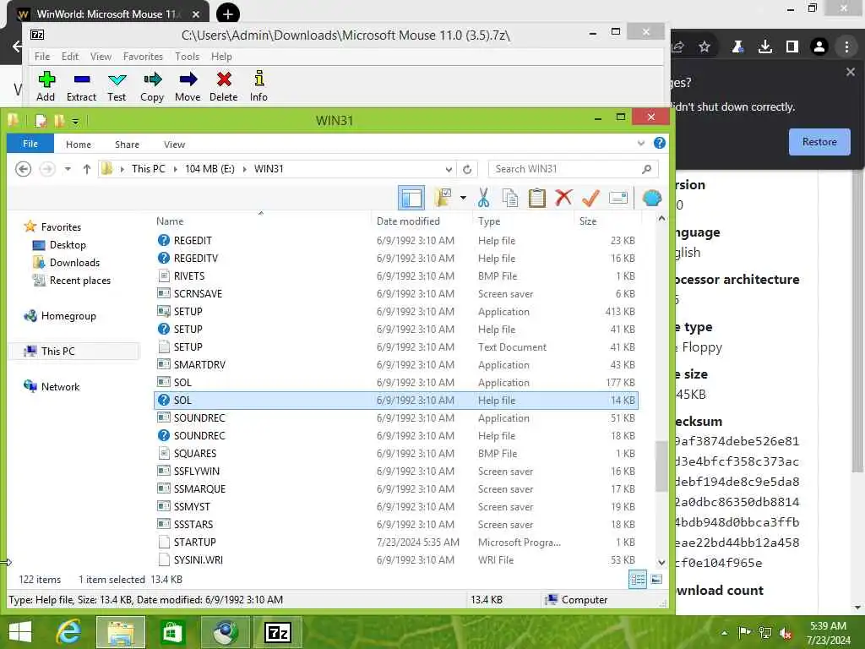Select the SYSINI.WRI file
This screenshot has width=865, height=649.
396,559
